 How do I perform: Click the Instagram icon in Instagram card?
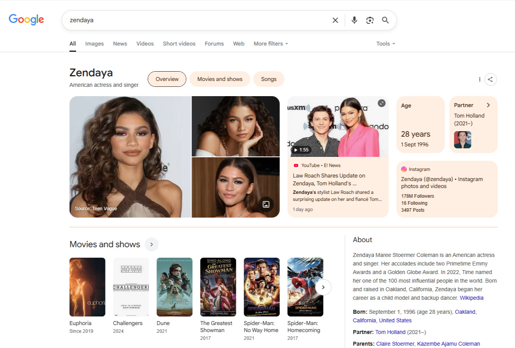(404, 169)
